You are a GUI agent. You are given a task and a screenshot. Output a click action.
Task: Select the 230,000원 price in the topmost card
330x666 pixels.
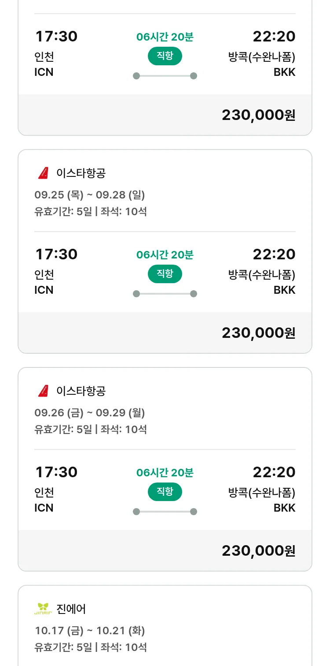click(258, 115)
